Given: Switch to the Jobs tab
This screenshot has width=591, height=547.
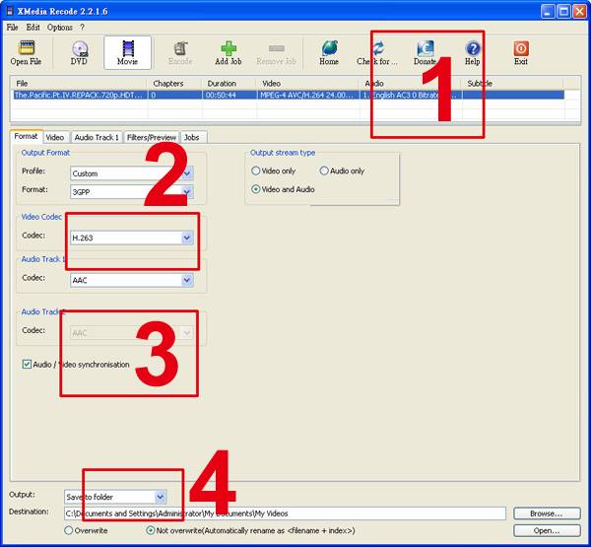Looking at the screenshot, I should click(x=192, y=137).
